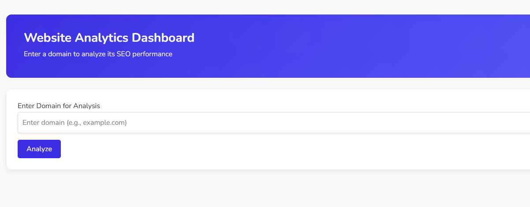The width and height of the screenshot is (530, 207).
Task: Click the "Website Analytics Dashboard" title
Action: 109,38
